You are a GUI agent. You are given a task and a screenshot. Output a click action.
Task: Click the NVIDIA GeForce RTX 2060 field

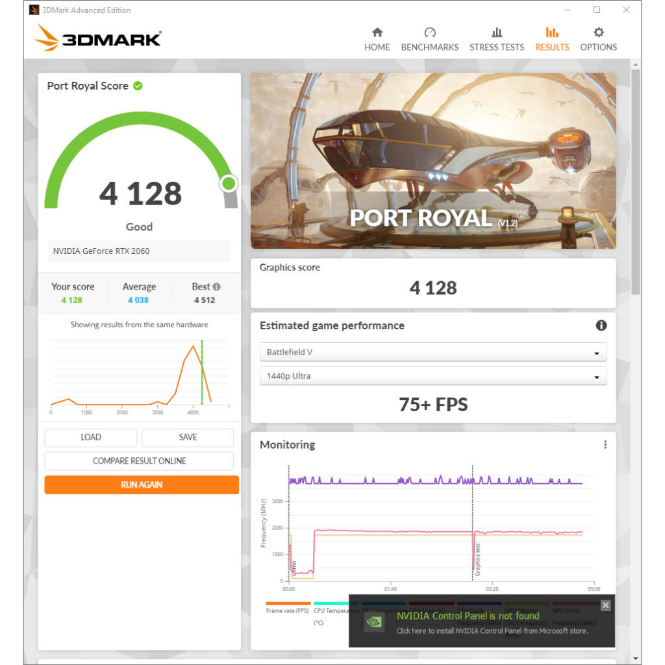click(x=139, y=251)
